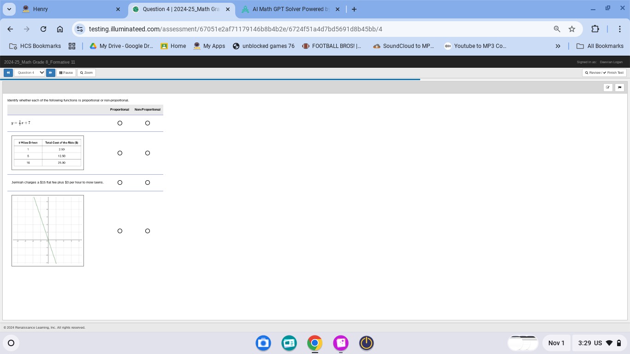The height and width of the screenshot is (354, 630).
Task: Open My Drive - Google Drive bookmark
Action: point(121,46)
